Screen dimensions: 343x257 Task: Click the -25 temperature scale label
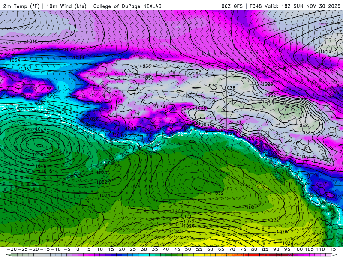[23, 249]
